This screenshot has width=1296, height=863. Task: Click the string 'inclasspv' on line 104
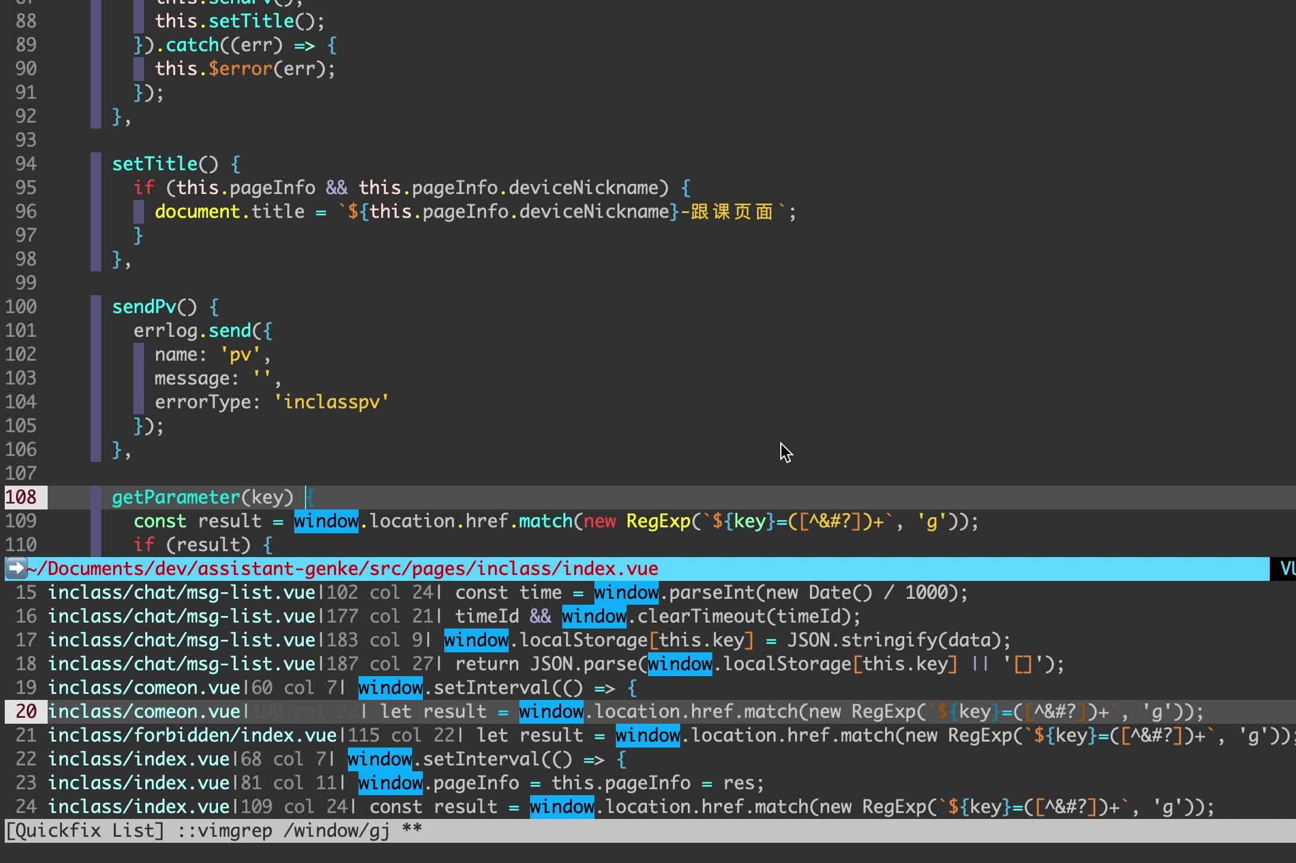332,402
